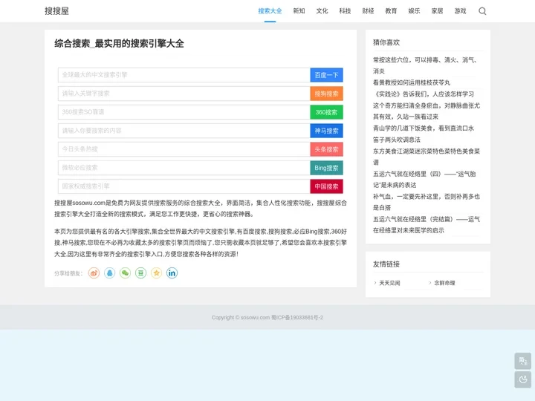Click the 百度一下 search button
535x401 pixels.
pyautogui.click(x=326, y=75)
